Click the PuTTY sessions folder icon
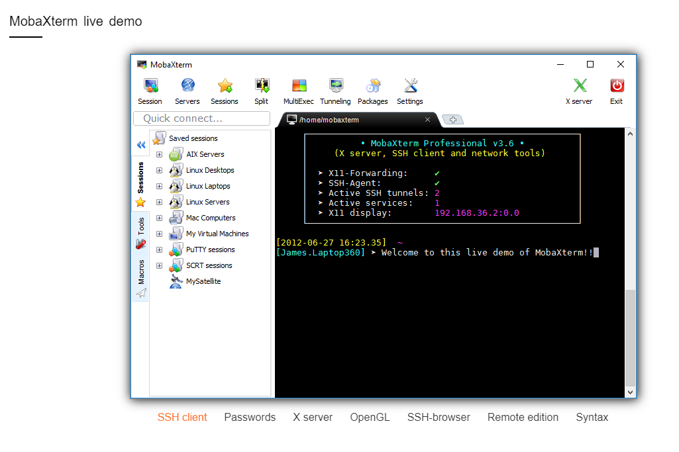Image resolution: width=679 pixels, height=452 pixels. pyautogui.click(x=176, y=249)
